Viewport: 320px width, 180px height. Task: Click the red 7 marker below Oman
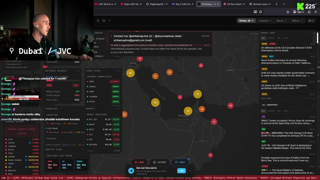[x=210, y=155]
